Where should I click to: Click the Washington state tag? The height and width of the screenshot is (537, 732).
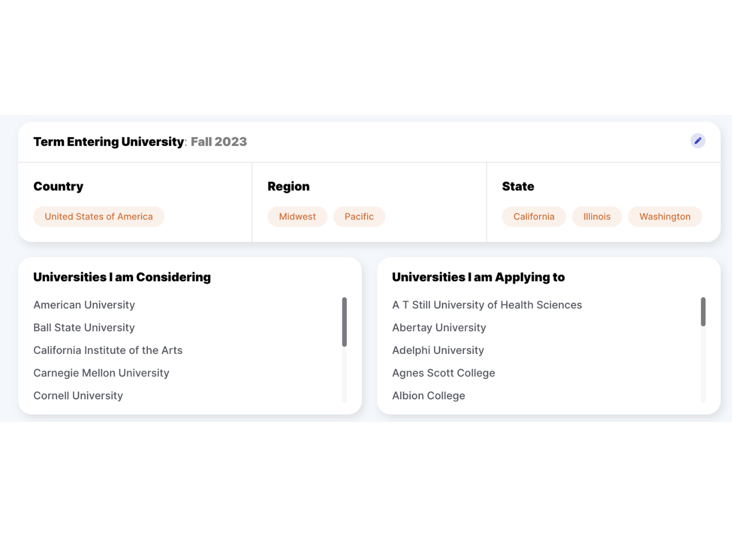[665, 216]
